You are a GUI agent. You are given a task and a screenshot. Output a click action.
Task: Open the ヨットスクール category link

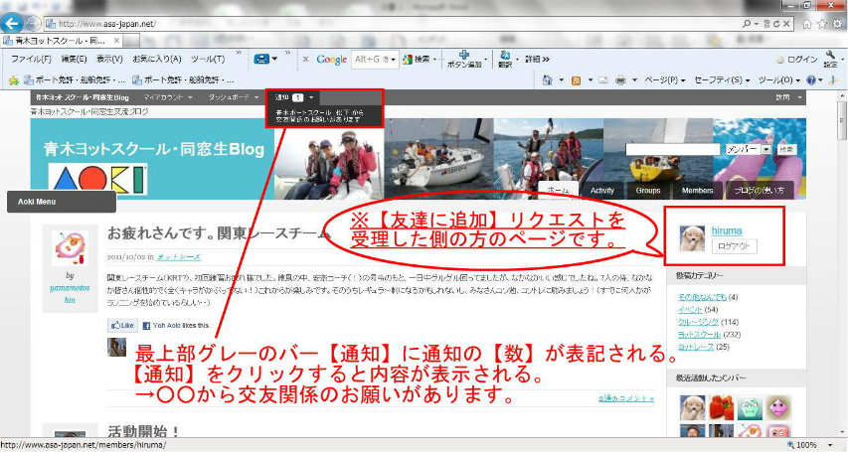click(699, 334)
